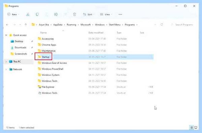This screenshot has width=202, height=133.
Task: Sort by Type column header
Action: (119, 33)
